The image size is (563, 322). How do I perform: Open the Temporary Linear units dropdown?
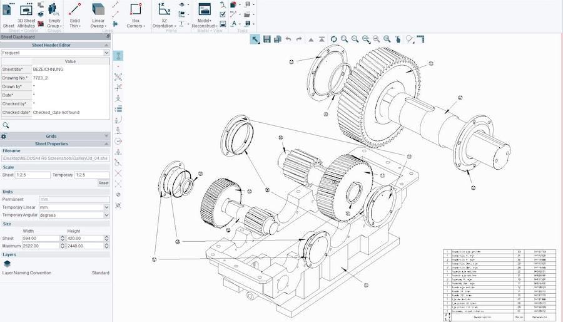click(x=106, y=207)
